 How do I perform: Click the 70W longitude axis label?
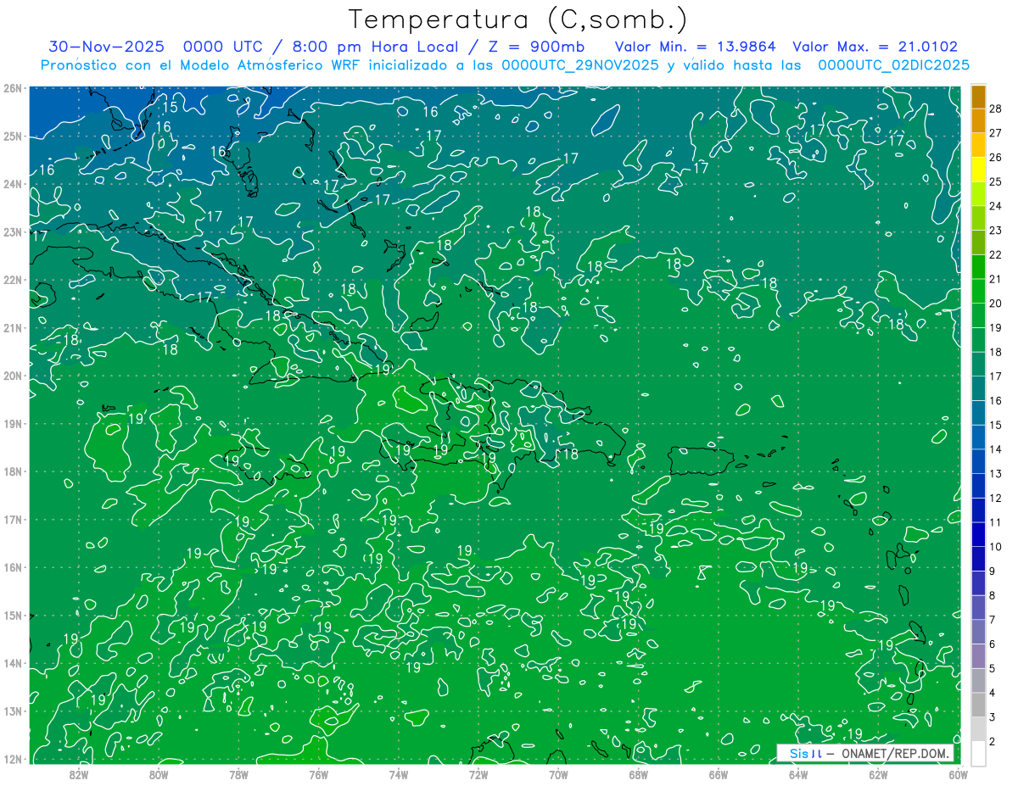pyautogui.click(x=558, y=774)
